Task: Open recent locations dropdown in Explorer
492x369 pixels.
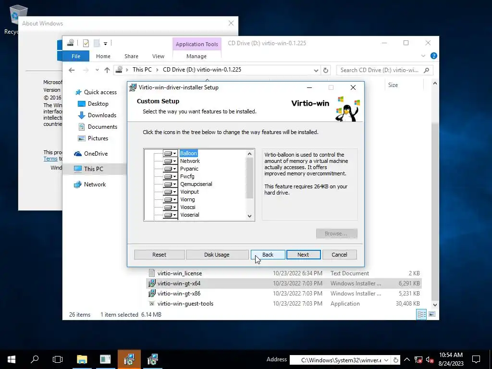Action: pos(97,70)
